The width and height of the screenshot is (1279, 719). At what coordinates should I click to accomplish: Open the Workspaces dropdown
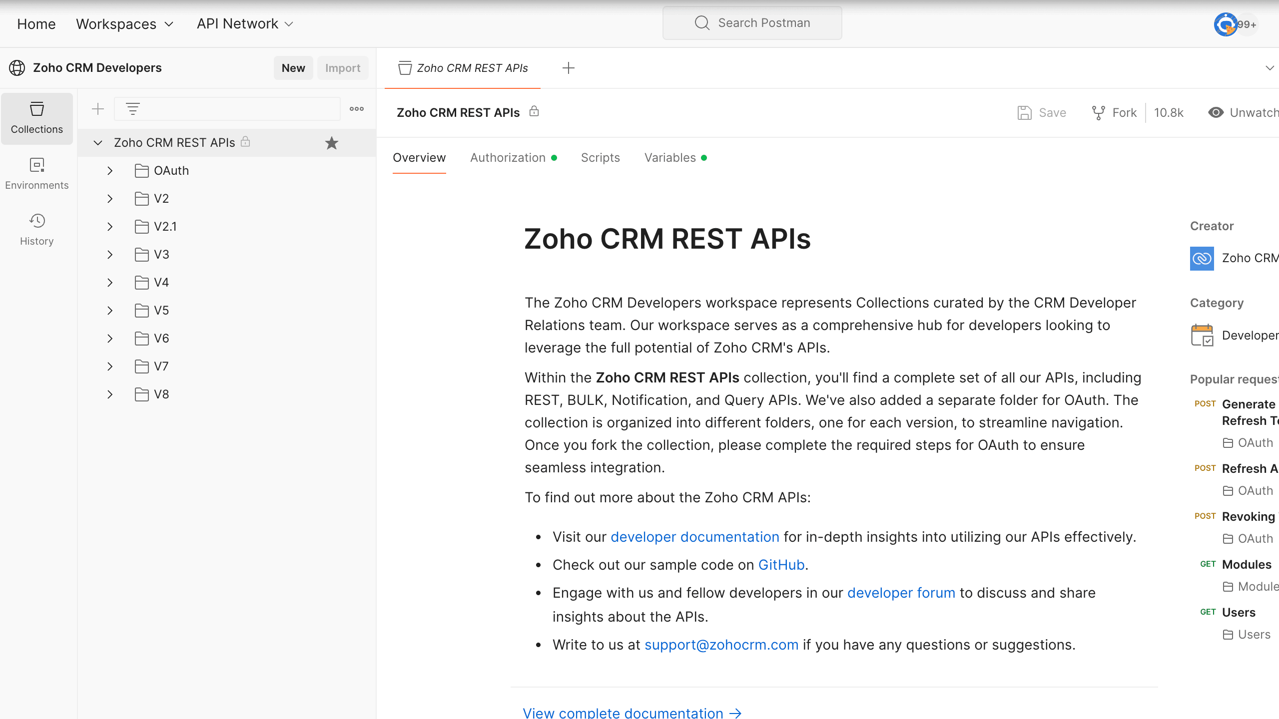coord(125,24)
